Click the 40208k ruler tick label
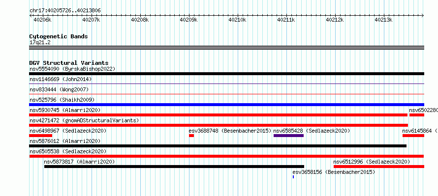 click(x=140, y=20)
